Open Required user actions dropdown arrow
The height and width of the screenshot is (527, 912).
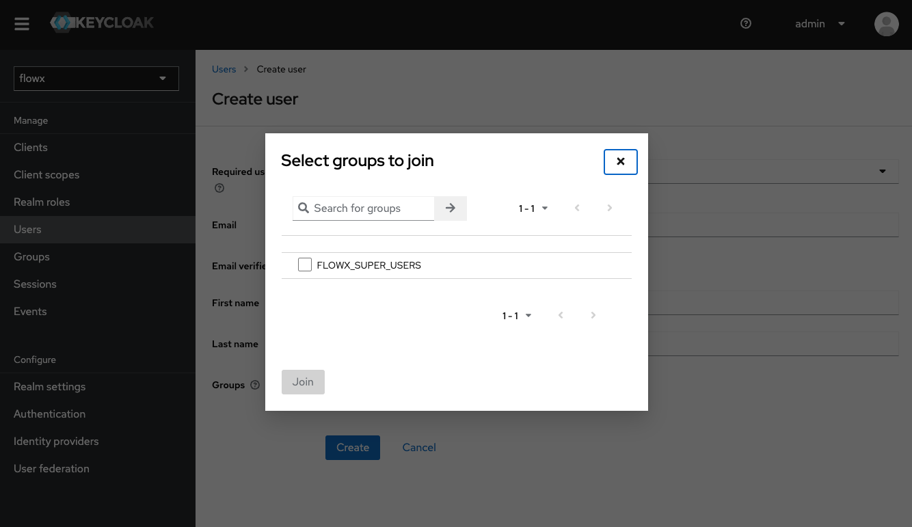[883, 172]
